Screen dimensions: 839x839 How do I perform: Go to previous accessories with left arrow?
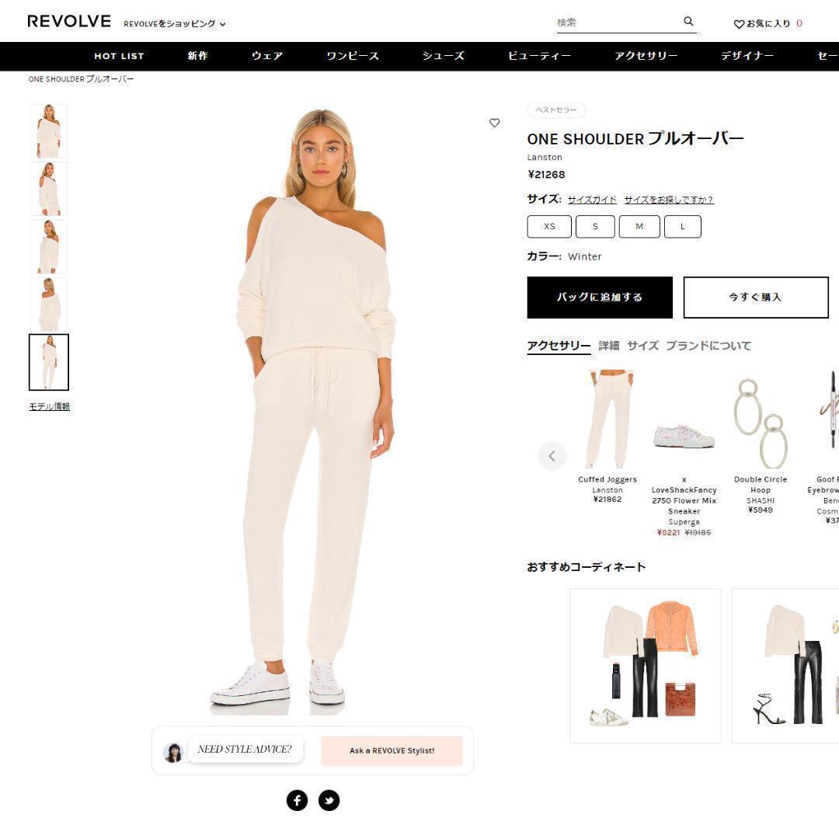pos(552,456)
